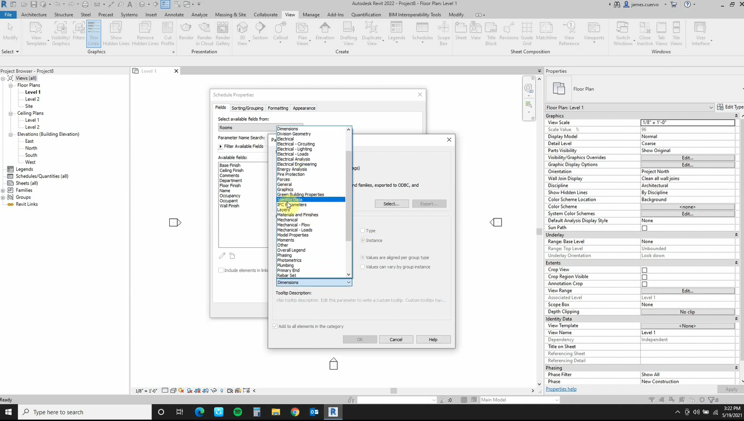Open the Properties help link
The image size is (744, 421).
coord(561,389)
